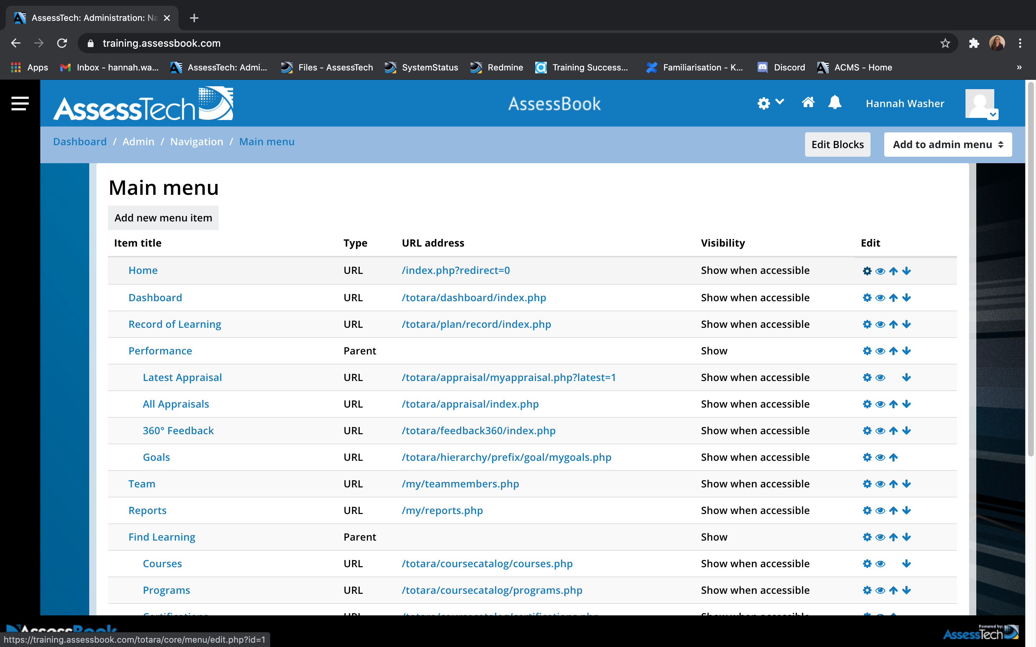
Task: Open the hamburger side menu
Action: (20, 104)
